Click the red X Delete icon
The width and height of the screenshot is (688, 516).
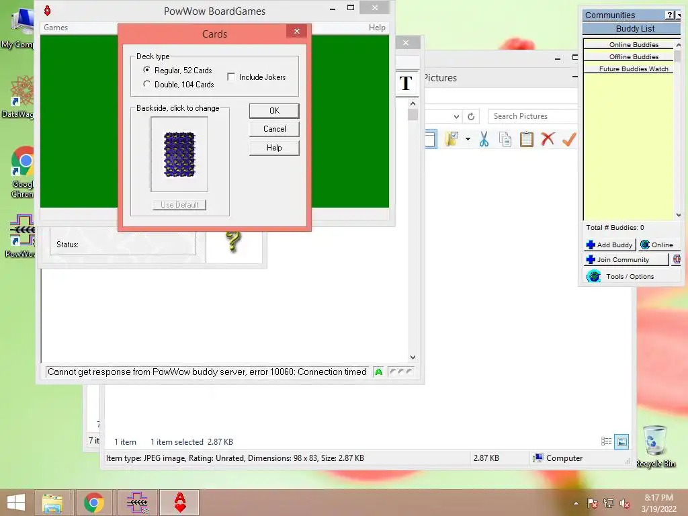(548, 139)
